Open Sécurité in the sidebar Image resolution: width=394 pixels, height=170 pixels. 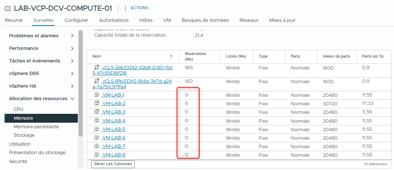point(18,161)
